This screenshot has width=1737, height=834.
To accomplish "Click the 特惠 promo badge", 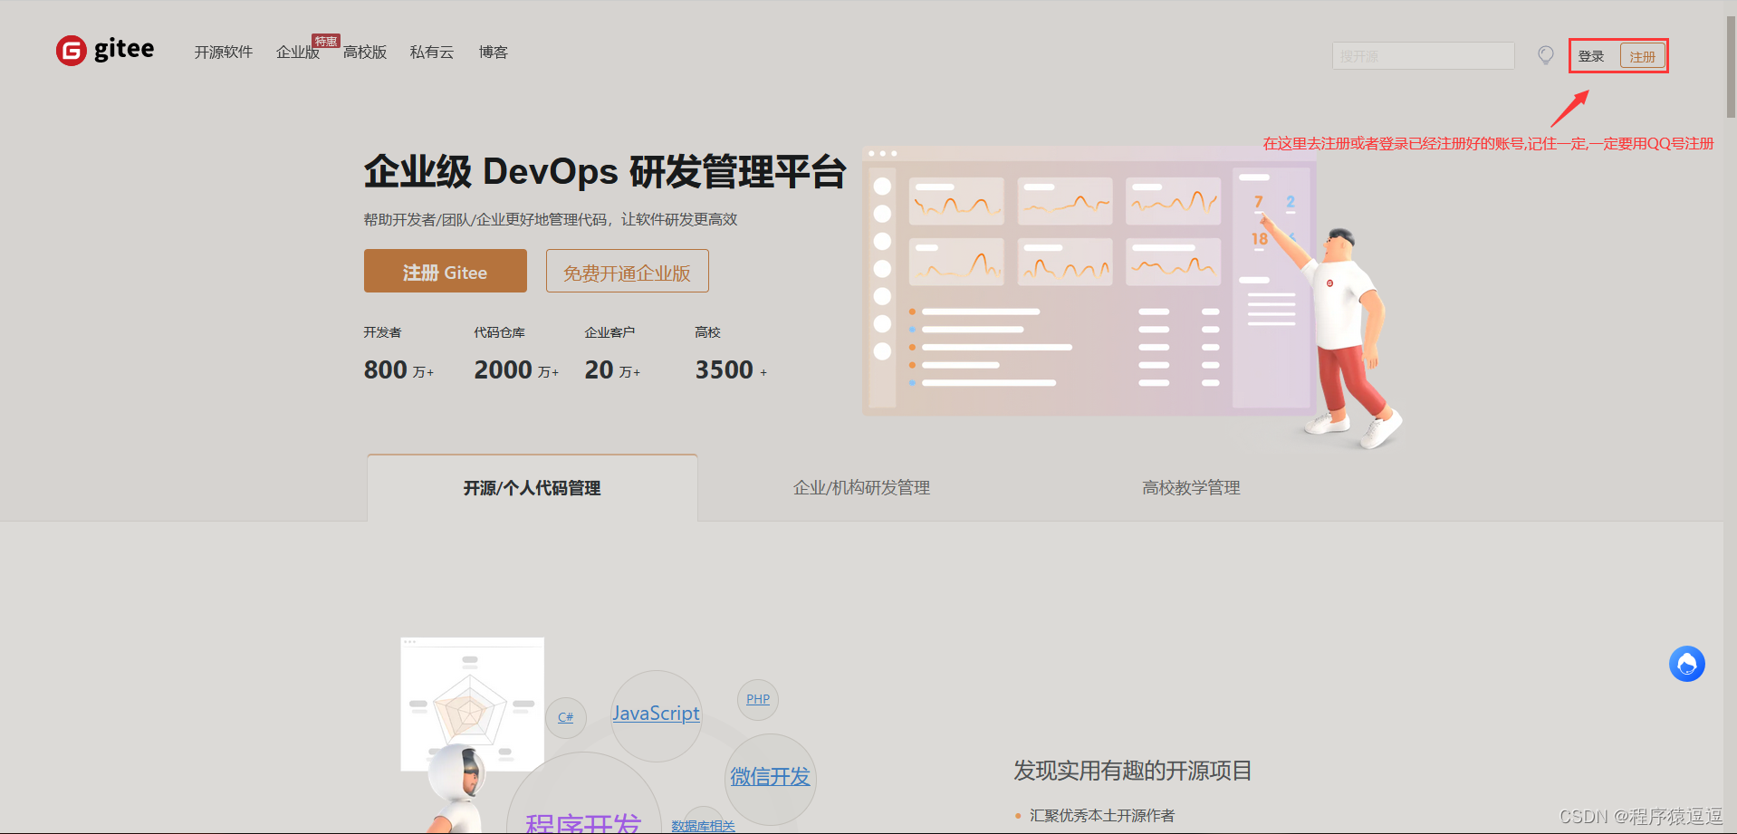I will pyautogui.click(x=326, y=41).
